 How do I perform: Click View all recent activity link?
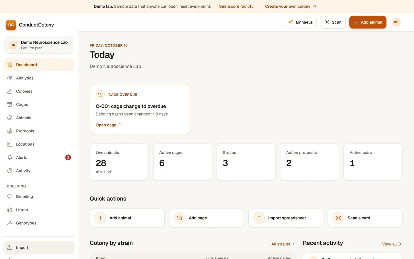pos(392,244)
